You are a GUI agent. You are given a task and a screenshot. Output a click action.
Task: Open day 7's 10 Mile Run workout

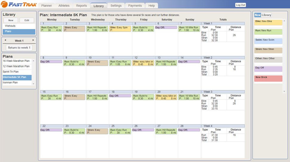[189, 29]
